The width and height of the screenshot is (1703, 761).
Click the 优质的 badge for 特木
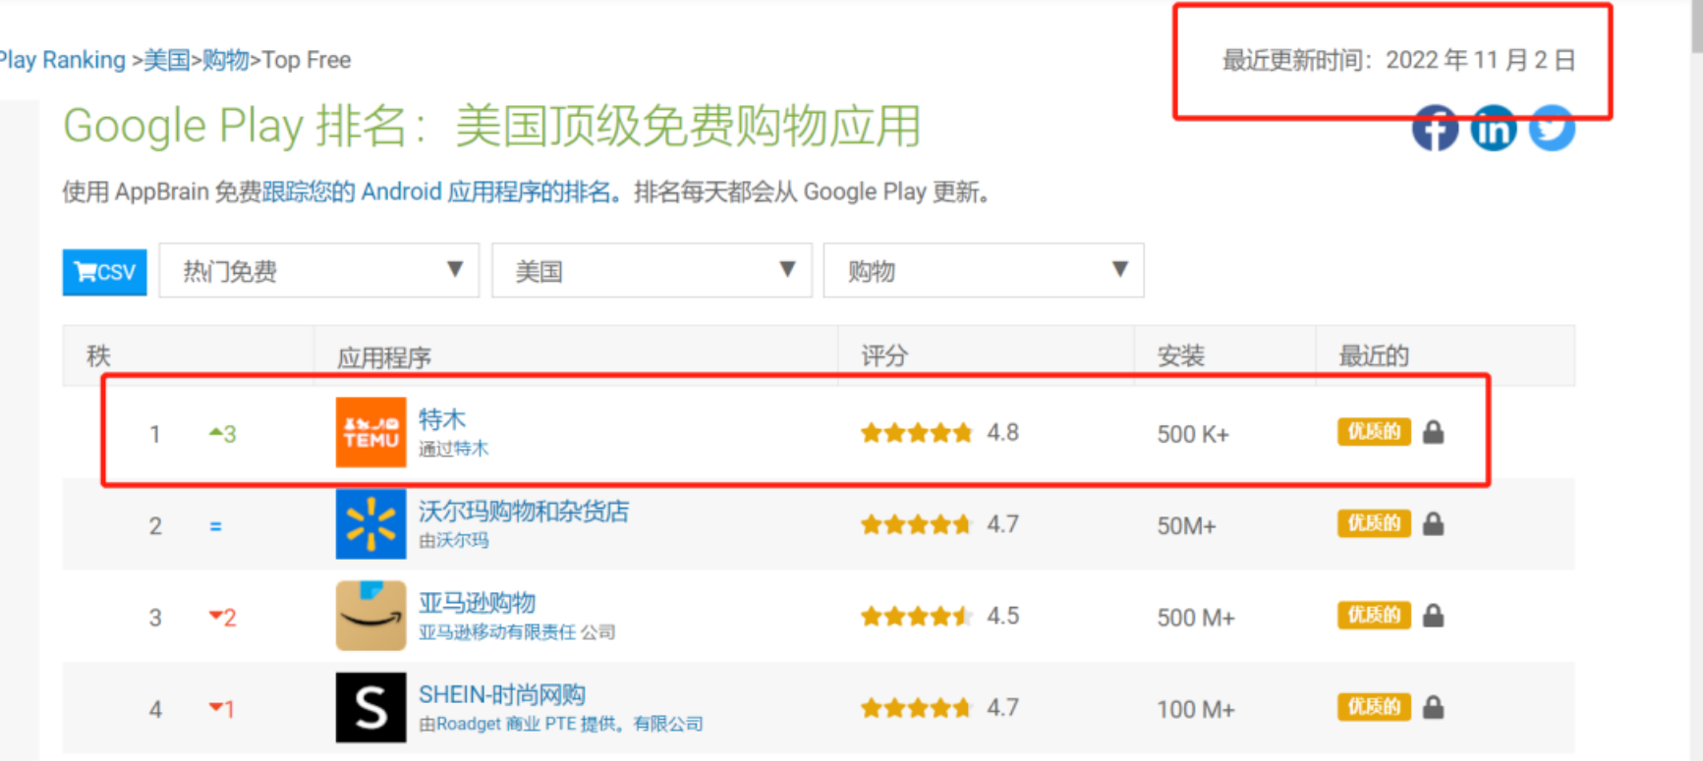pos(1374,432)
